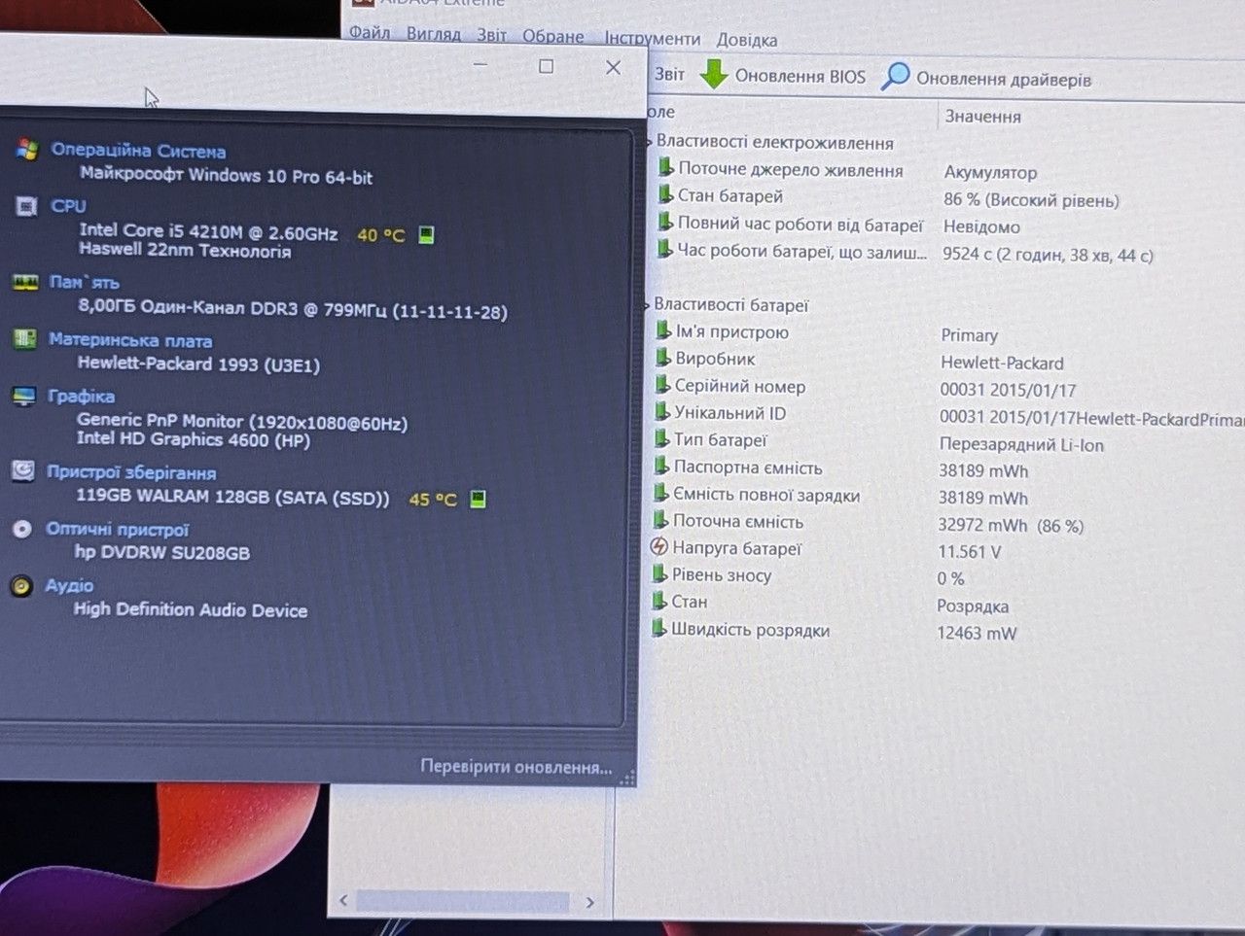Click the icon beside Поточне джерело живлення
1245x936 pixels.
[665, 167]
